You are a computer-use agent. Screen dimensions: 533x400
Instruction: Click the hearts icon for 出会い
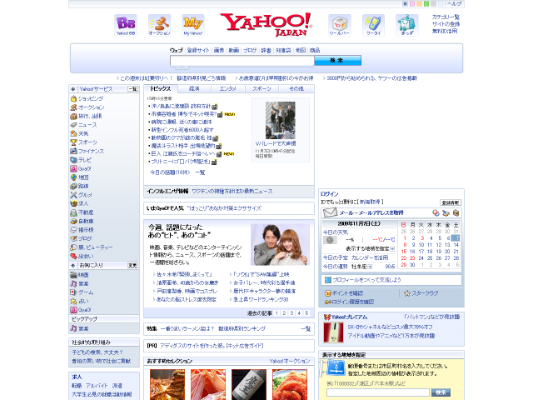pyautogui.click(x=73, y=256)
